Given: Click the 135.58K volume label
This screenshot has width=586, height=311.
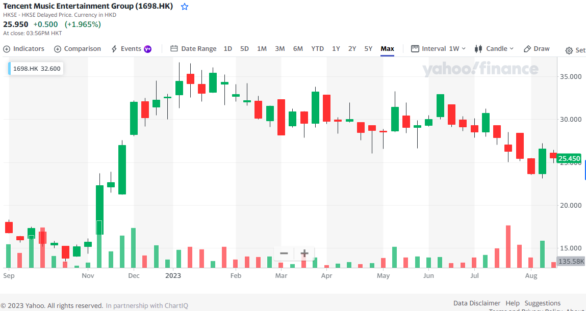Looking at the screenshot, I should tap(570, 262).
